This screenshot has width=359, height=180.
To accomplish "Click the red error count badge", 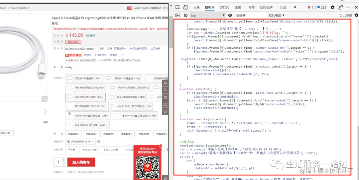I will coord(310,7).
